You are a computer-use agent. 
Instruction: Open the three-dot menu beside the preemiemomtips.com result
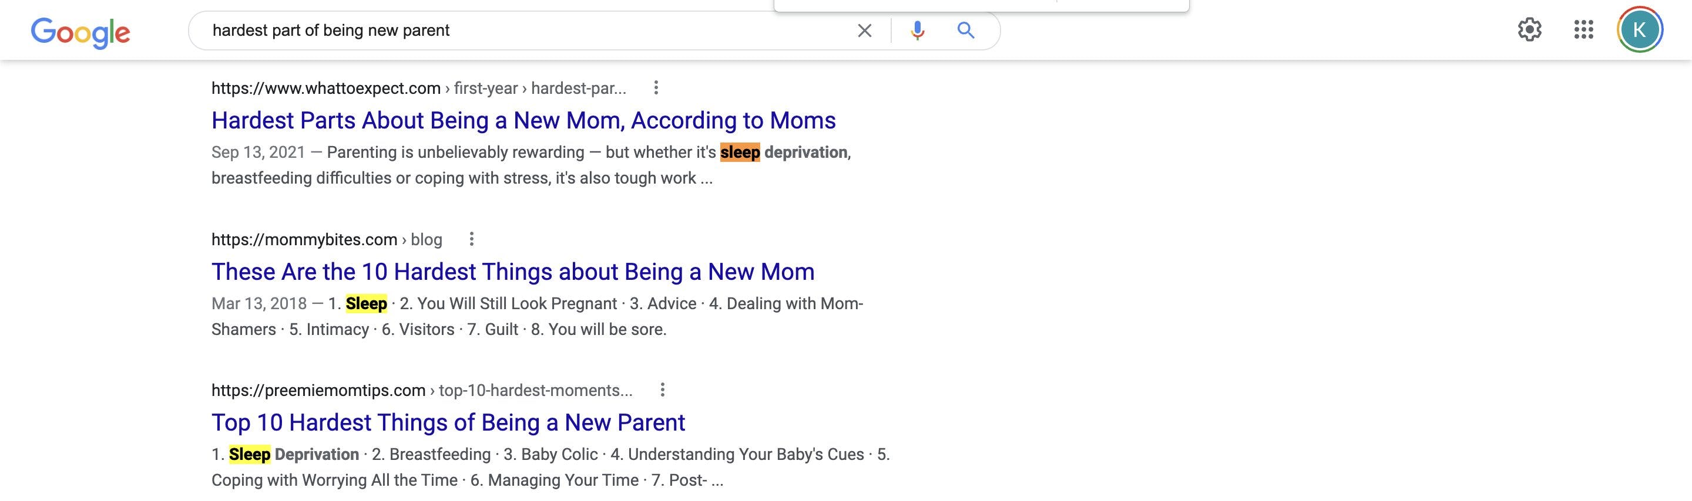tap(662, 390)
